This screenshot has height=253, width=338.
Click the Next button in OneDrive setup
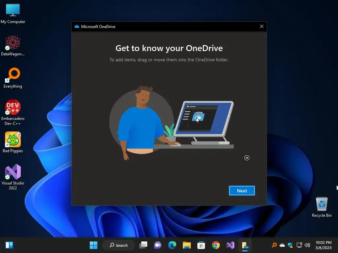[x=242, y=191]
